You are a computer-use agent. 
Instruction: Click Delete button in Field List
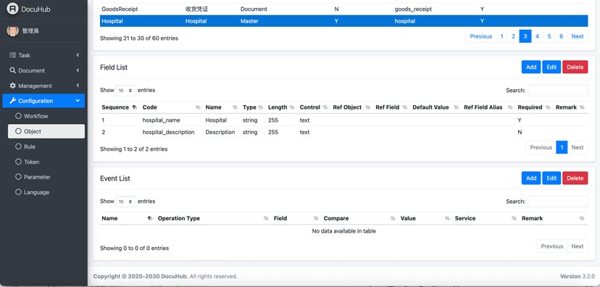(x=575, y=67)
